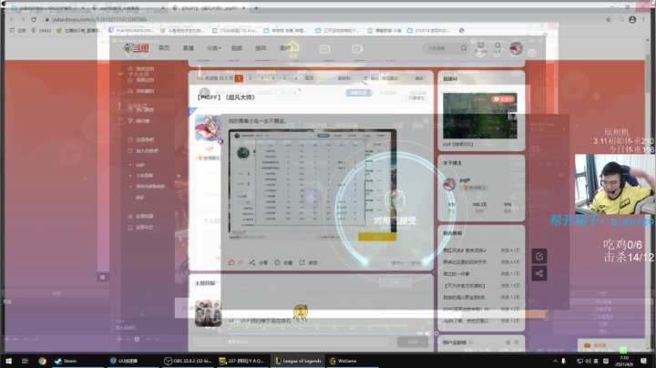Screen dimensions: 656x368
Task: Bookmark this page with star icon
Action: [608, 20]
